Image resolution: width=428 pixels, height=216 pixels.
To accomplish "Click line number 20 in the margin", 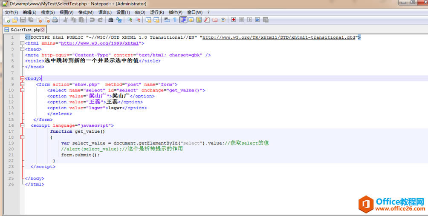I will pyautogui.click(x=11, y=149).
